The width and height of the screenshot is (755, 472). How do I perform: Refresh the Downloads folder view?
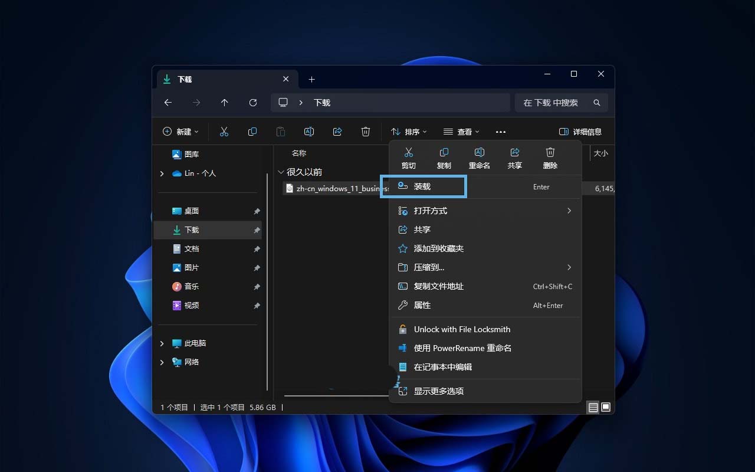point(253,103)
